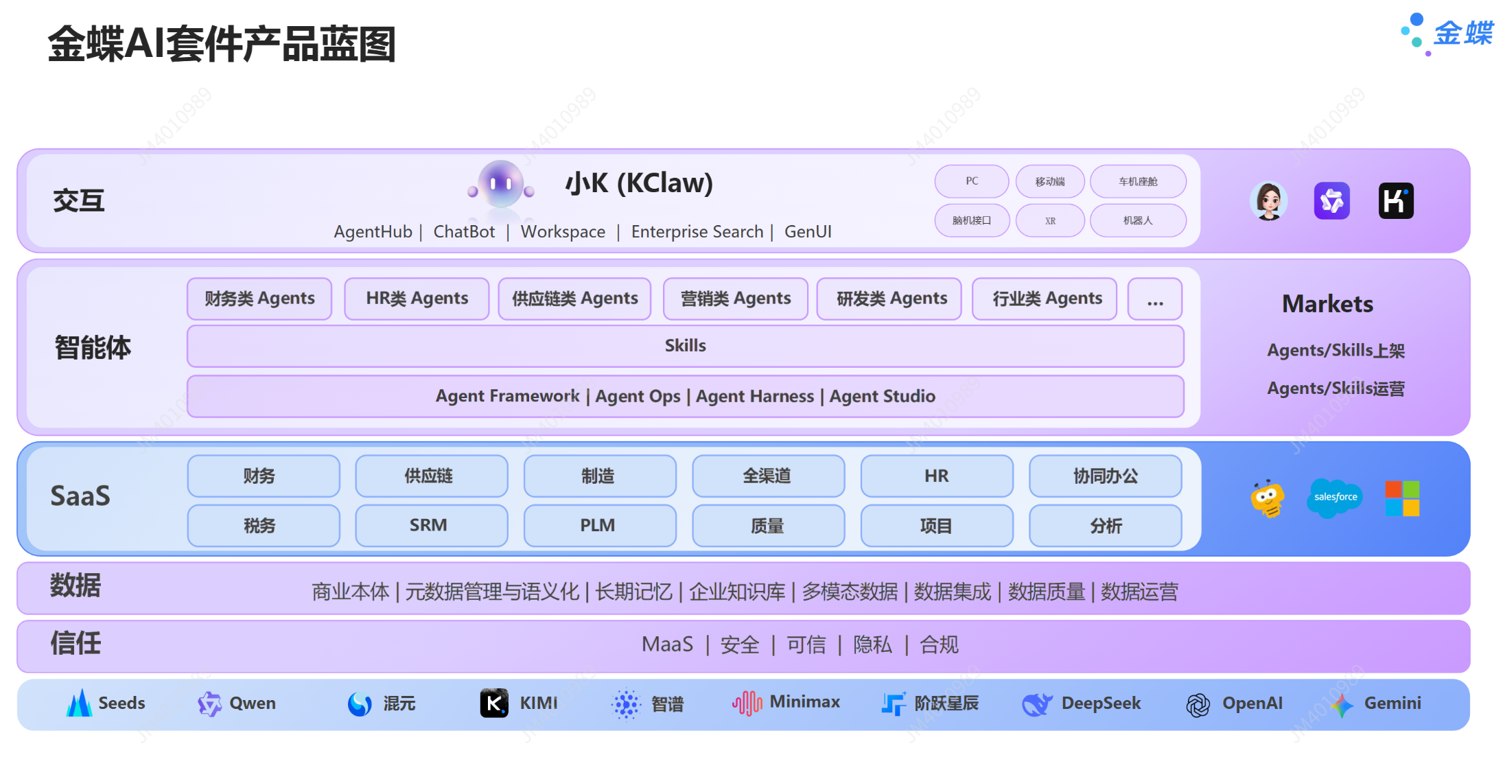Image resolution: width=1505 pixels, height=768 pixels.
Task: Click the KIMI black square logo
Action: (494, 703)
